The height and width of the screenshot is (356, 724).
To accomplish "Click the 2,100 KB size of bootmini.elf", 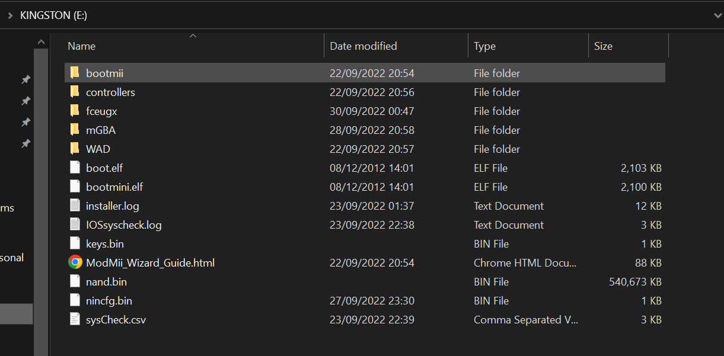I will [x=641, y=187].
